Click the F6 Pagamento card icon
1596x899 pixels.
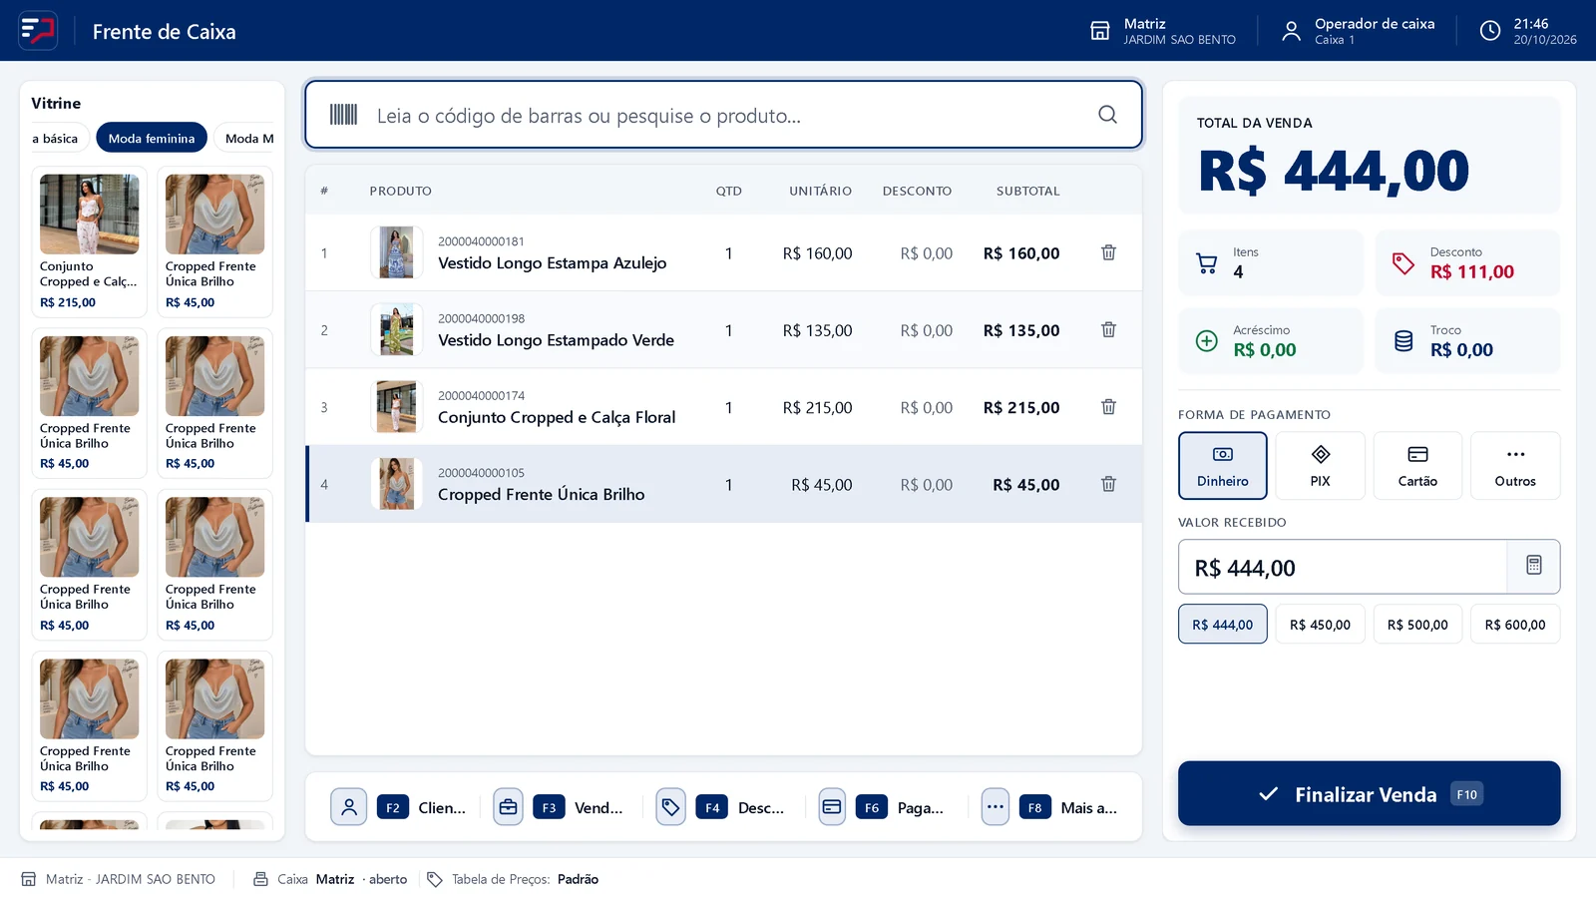point(832,807)
